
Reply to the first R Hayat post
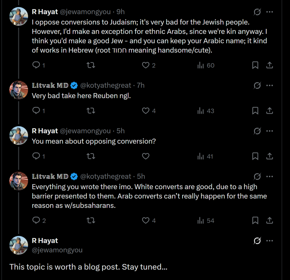coord(36,65)
